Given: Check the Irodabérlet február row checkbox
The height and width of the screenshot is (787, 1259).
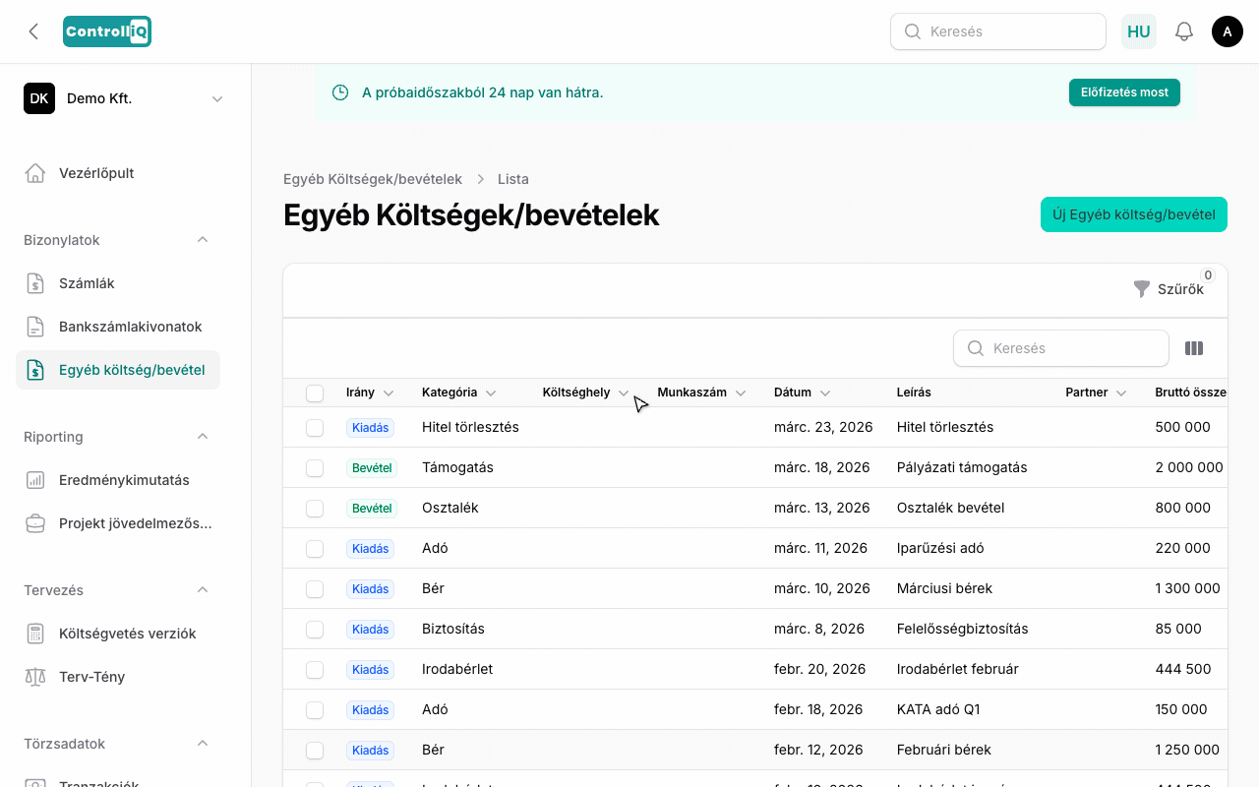Looking at the screenshot, I should point(315,670).
